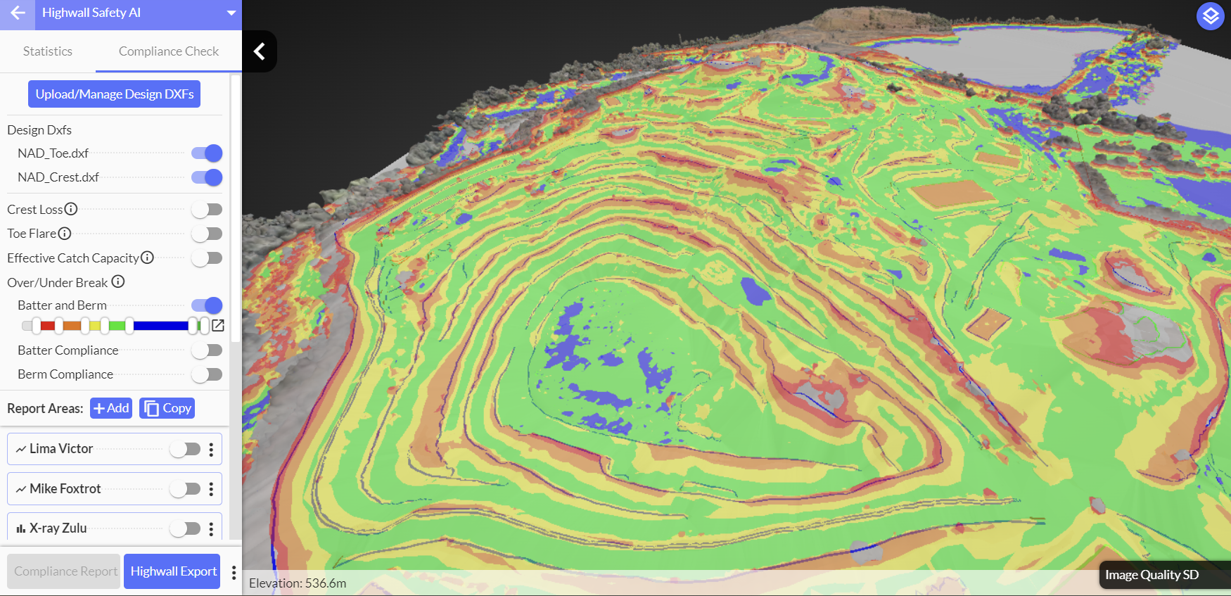Click the Crest Loss info icon

point(71,209)
